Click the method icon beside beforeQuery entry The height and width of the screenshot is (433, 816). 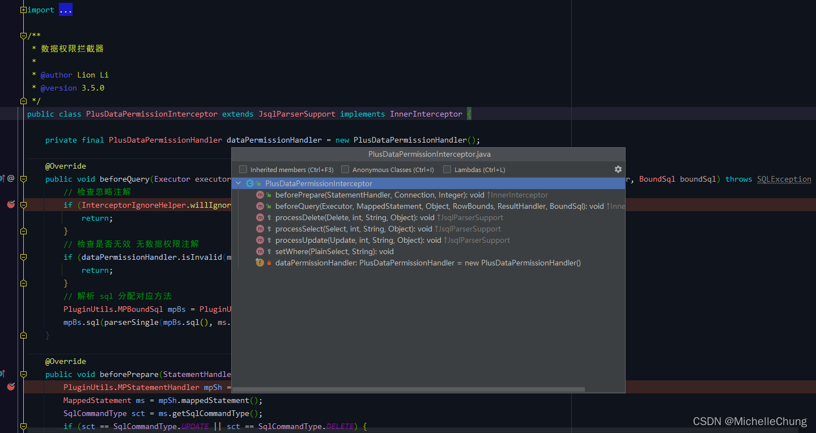tap(260, 206)
